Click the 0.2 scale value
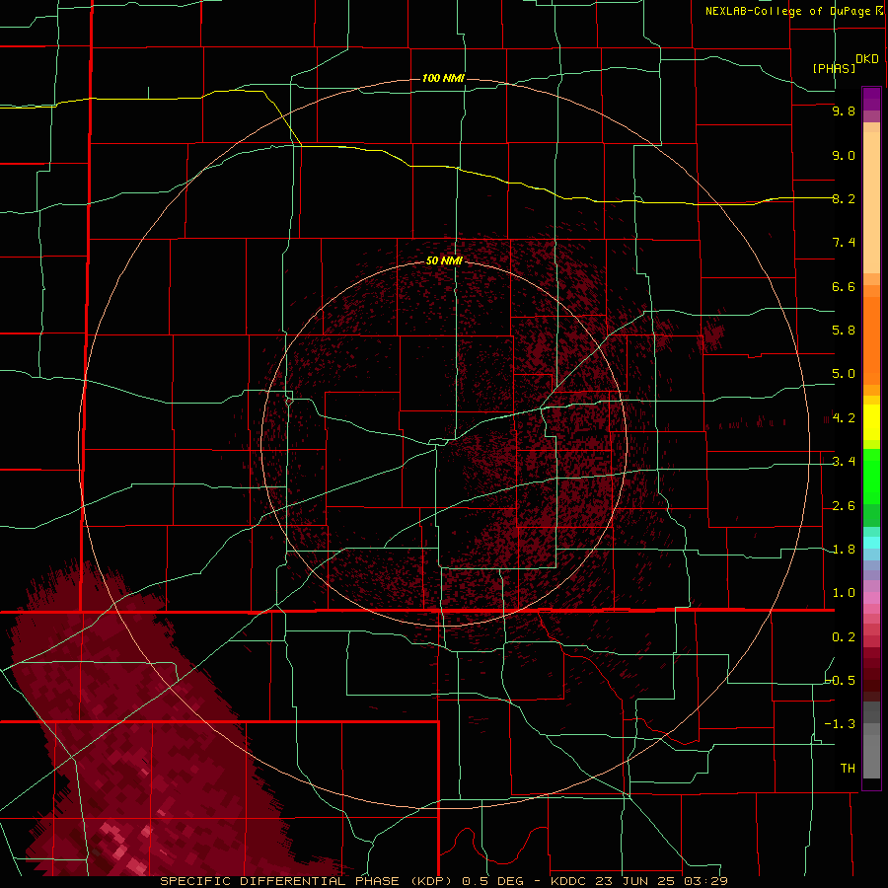 click(x=844, y=637)
